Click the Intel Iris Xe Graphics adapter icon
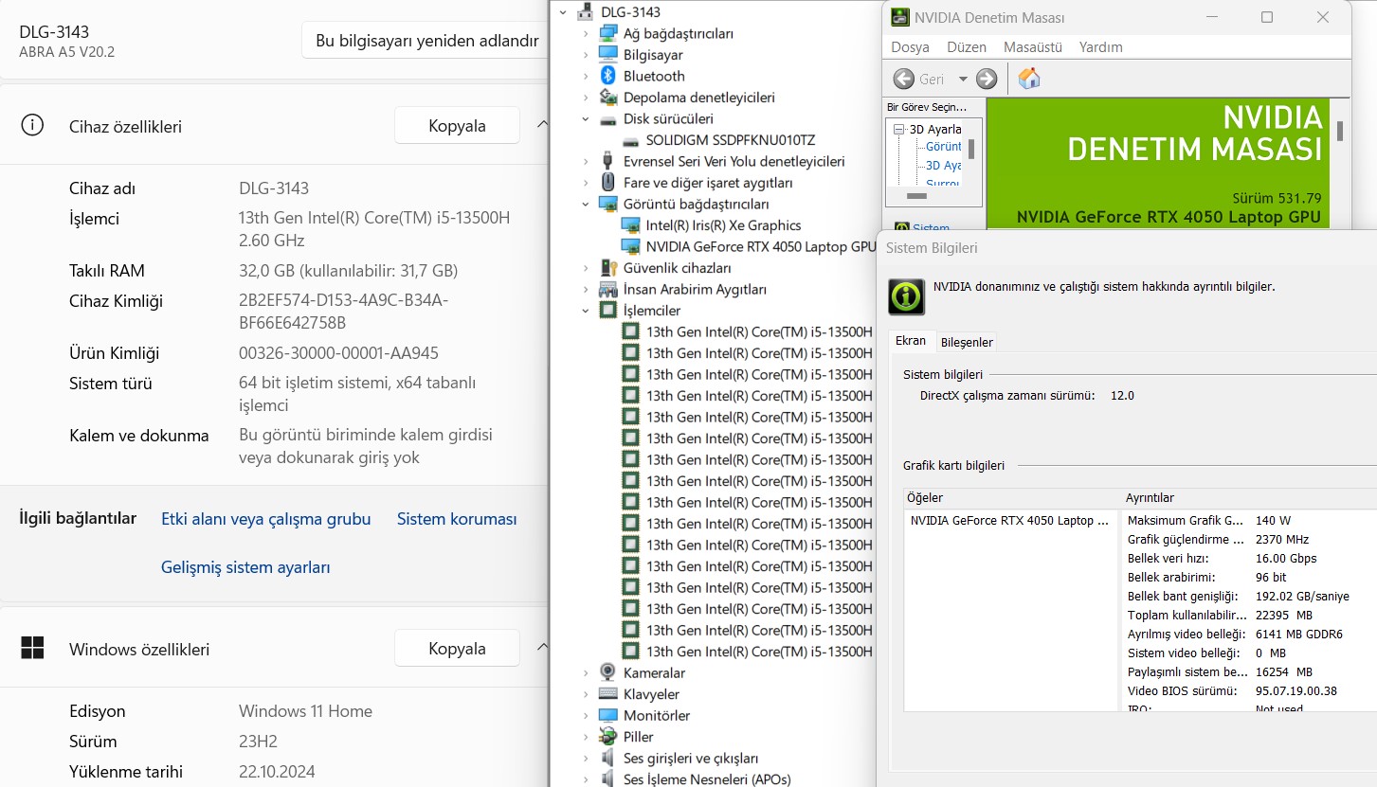1377x787 pixels. point(630,225)
